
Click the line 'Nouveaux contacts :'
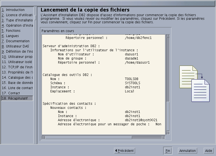68,108
